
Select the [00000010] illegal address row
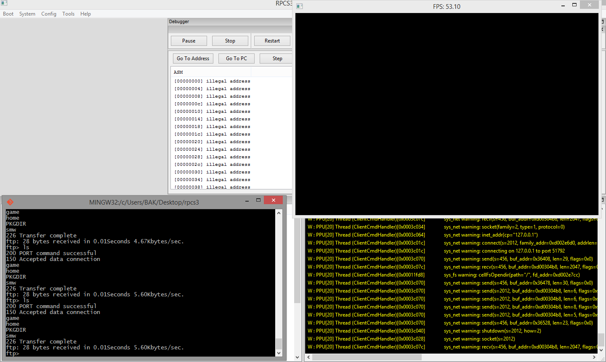[x=212, y=112]
